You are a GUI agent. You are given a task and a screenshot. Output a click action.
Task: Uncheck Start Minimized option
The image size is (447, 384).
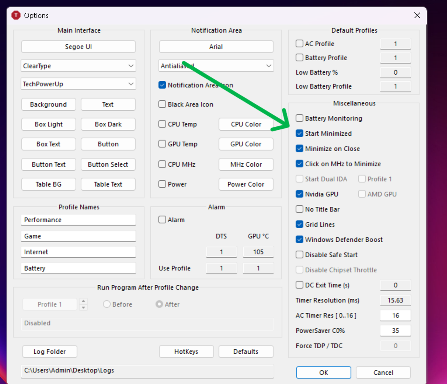click(x=299, y=133)
